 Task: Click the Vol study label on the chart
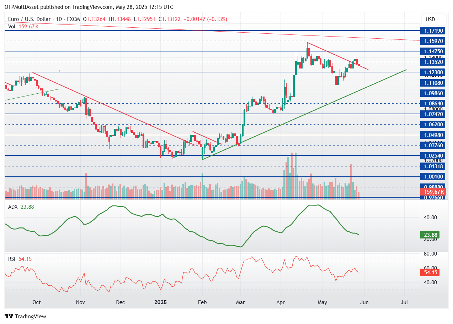click(12, 26)
